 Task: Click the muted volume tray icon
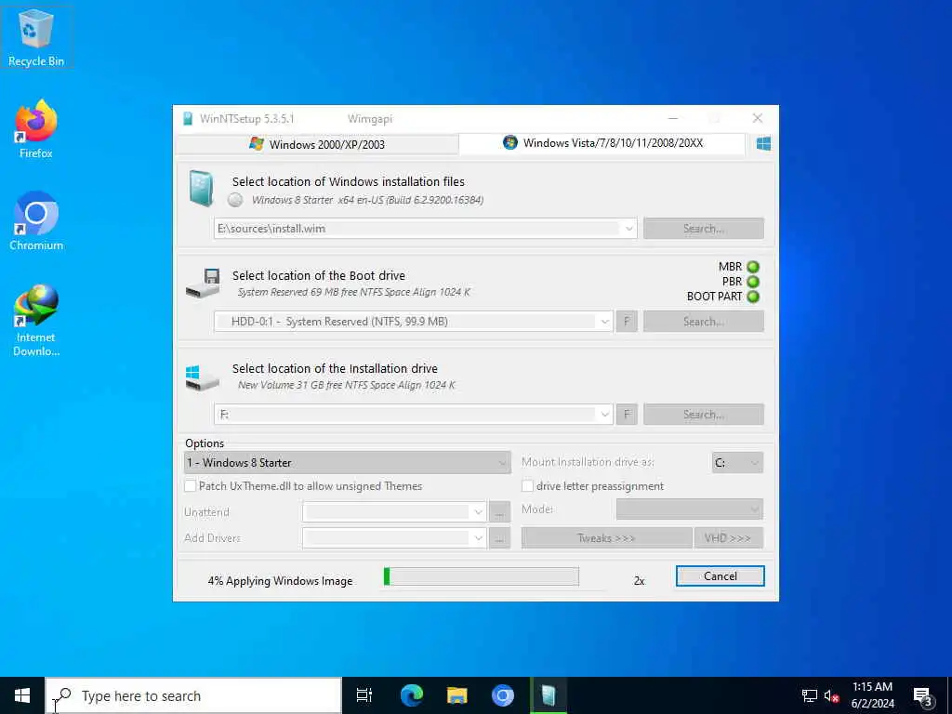click(831, 695)
